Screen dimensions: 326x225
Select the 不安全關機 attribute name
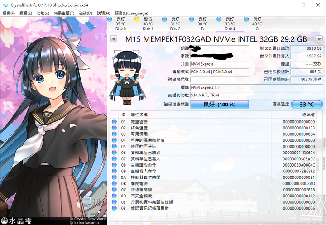(x=141, y=196)
